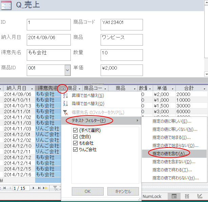
Task: Click record number box showing 1 / 15
Action: [x=21, y=188]
